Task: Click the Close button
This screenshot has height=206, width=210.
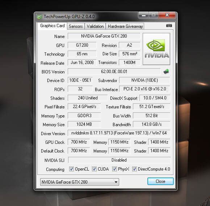Action: click(160, 181)
